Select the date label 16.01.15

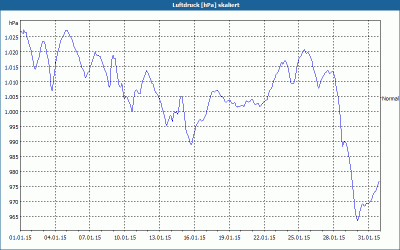194,237
